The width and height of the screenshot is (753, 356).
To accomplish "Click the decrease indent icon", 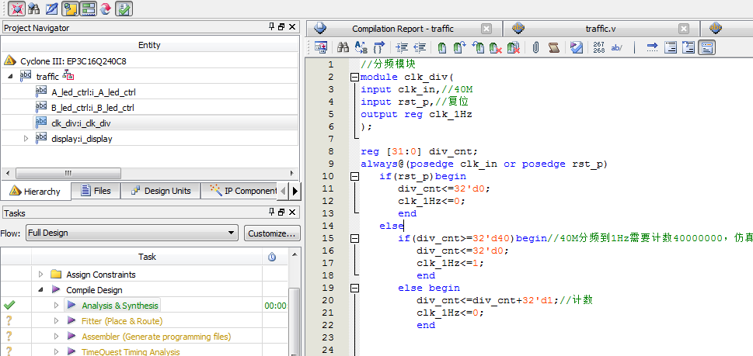I will pyautogui.click(x=420, y=48).
